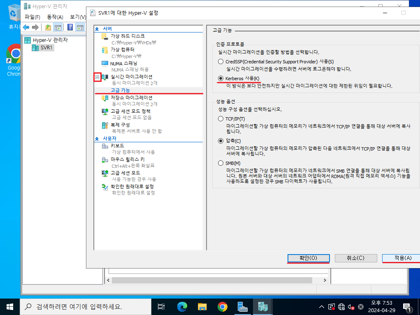Switch to Hyper-V Manager taskbar icon
The image size is (420, 315).
point(263,307)
